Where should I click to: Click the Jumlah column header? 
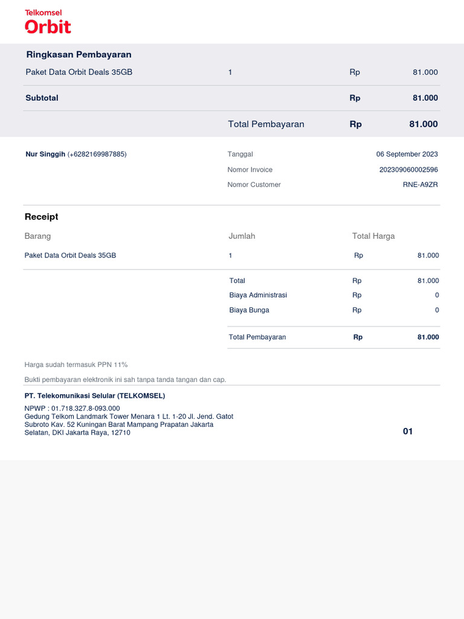point(242,236)
